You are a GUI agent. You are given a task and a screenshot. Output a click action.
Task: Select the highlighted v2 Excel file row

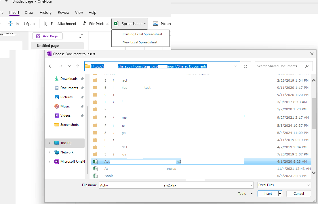pyautogui.click(x=201, y=161)
